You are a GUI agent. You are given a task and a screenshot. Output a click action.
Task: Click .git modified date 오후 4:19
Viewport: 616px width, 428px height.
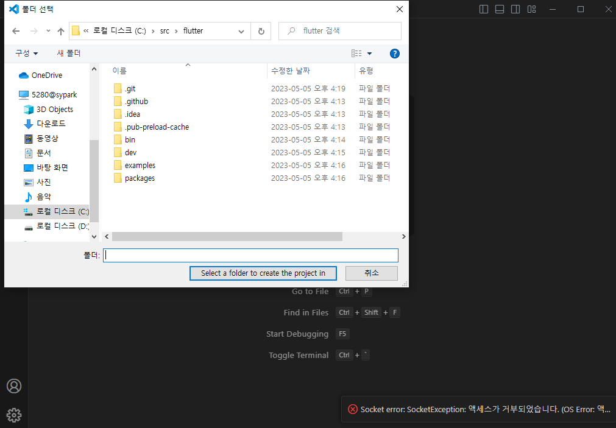click(308, 89)
